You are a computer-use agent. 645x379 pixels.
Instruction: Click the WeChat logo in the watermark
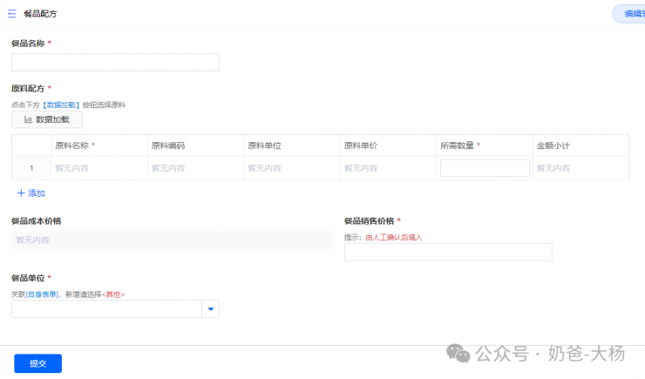click(458, 353)
